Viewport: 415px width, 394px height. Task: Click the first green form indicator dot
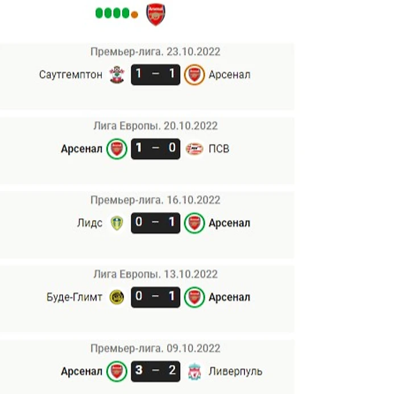[99, 13]
